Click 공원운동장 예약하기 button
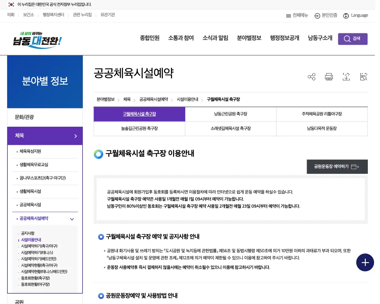380x304 pixels. click(x=337, y=167)
